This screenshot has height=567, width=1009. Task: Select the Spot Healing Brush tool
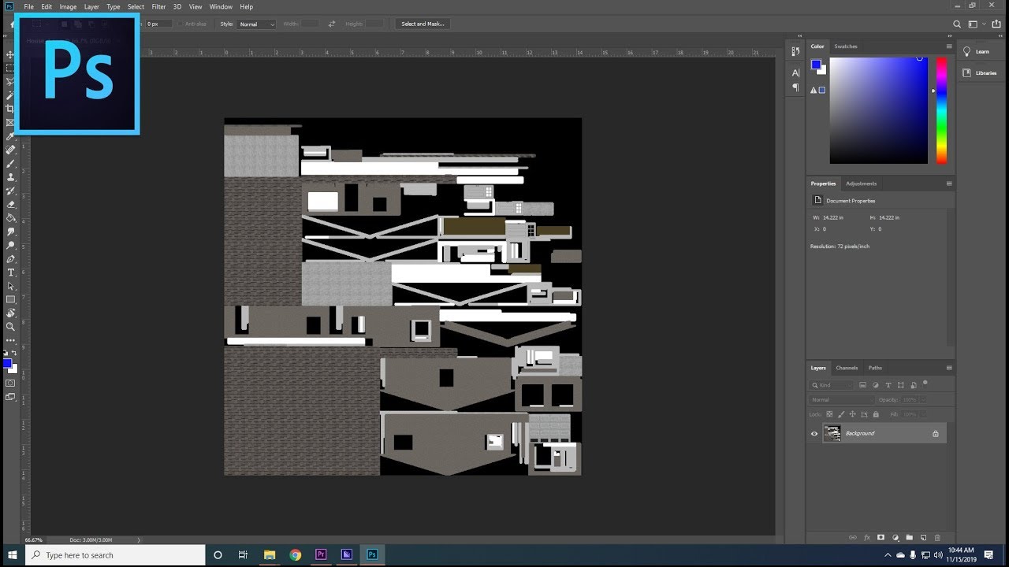10,150
